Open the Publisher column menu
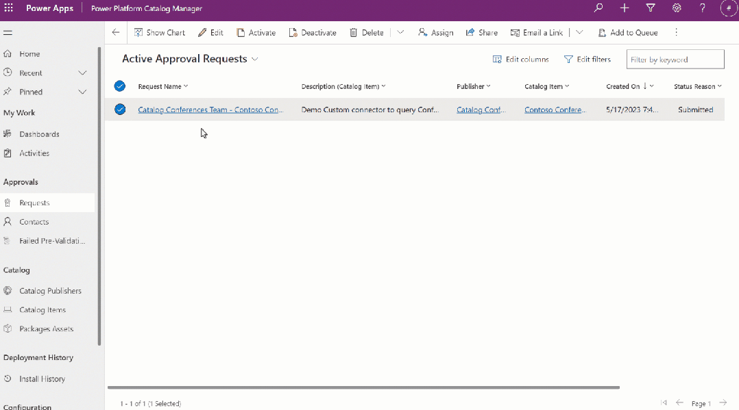Screen dimensions: 739x410 click(474, 87)
